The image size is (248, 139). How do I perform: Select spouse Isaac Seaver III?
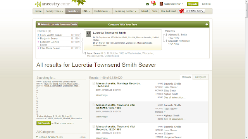[x=95, y=53]
